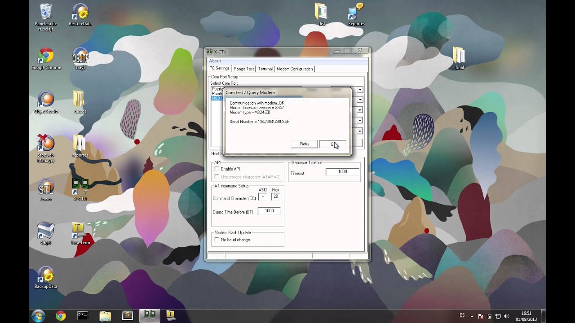Viewport: 575px width, 323px height.
Task: Open the About menu in X-CTU
Action: click(x=215, y=61)
